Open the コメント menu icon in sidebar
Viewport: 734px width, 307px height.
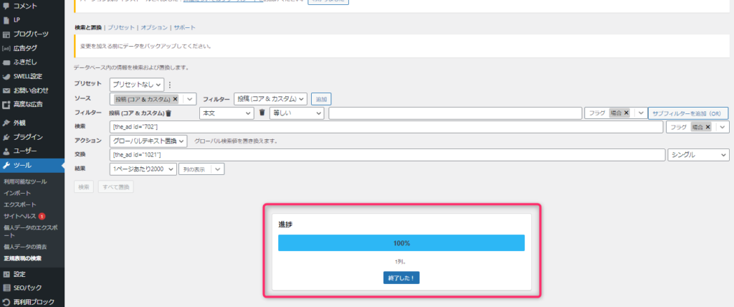[6, 6]
